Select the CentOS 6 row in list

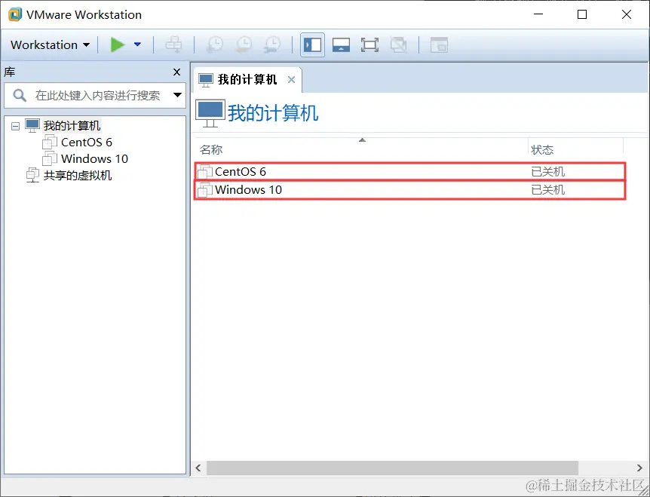tap(409, 171)
